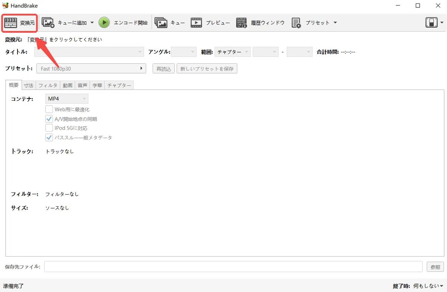
Task: Switch to the チャプター tab
Action: click(119, 85)
